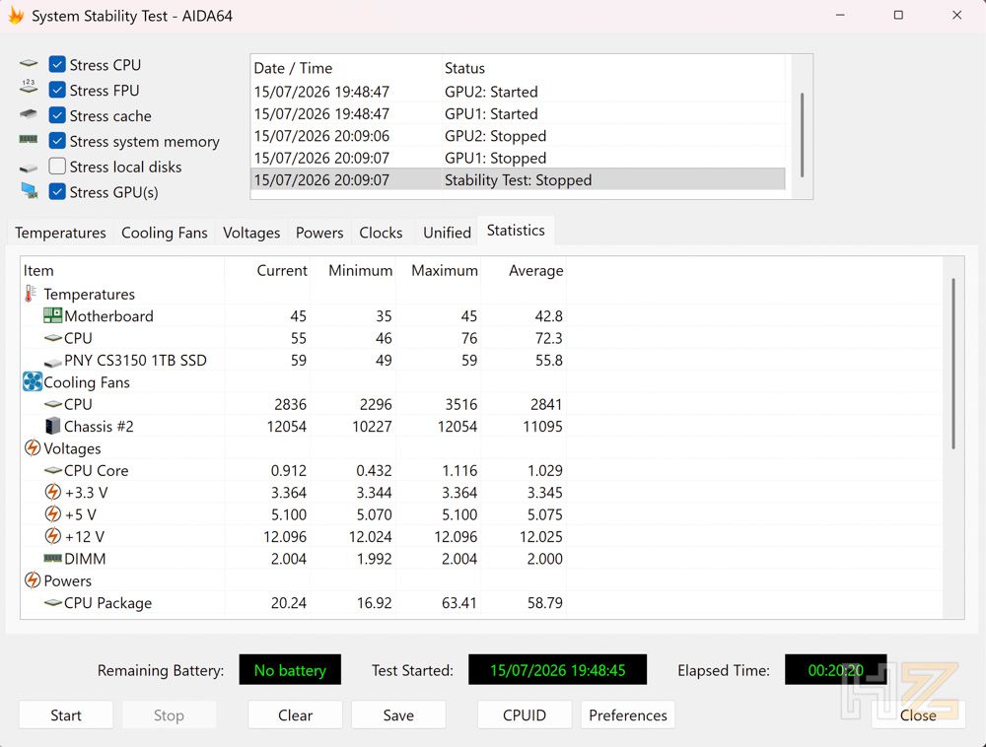
Task: Click the 123 FPU icon beside Stress FPU
Action: click(x=29, y=87)
